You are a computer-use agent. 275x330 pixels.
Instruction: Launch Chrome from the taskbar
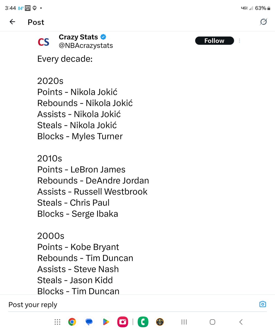pos(72,322)
